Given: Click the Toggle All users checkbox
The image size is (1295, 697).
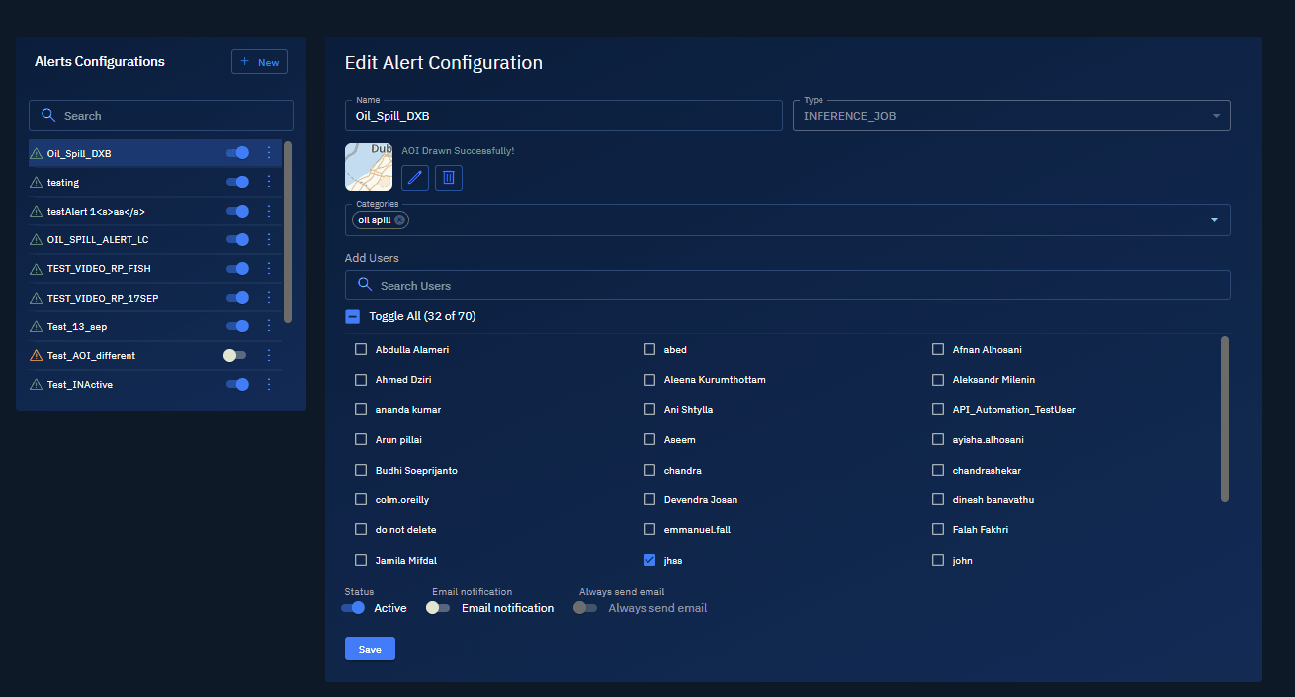Looking at the screenshot, I should click(x=353, y=316).
